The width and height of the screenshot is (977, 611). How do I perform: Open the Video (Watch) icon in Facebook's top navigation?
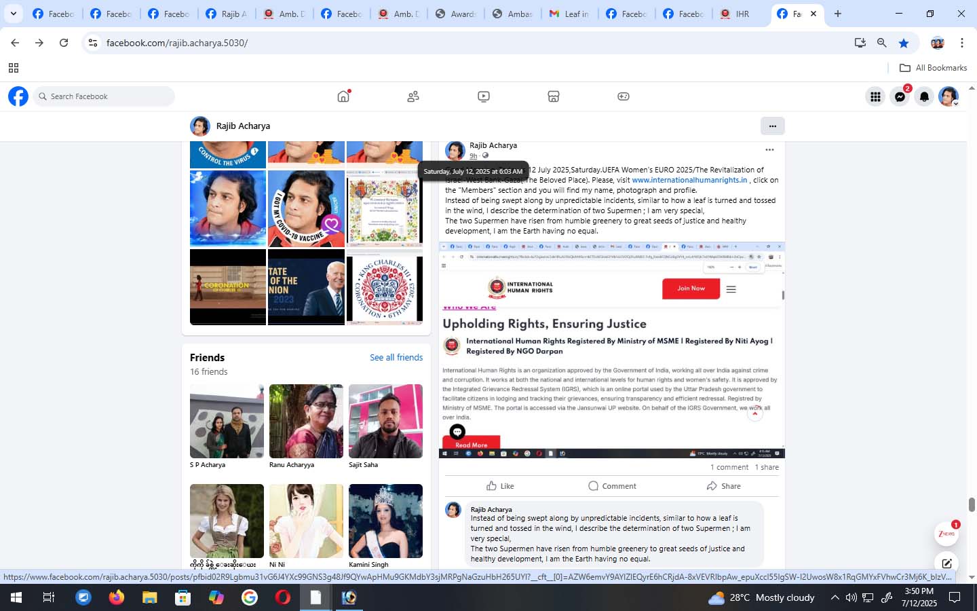tap(484, 96)
